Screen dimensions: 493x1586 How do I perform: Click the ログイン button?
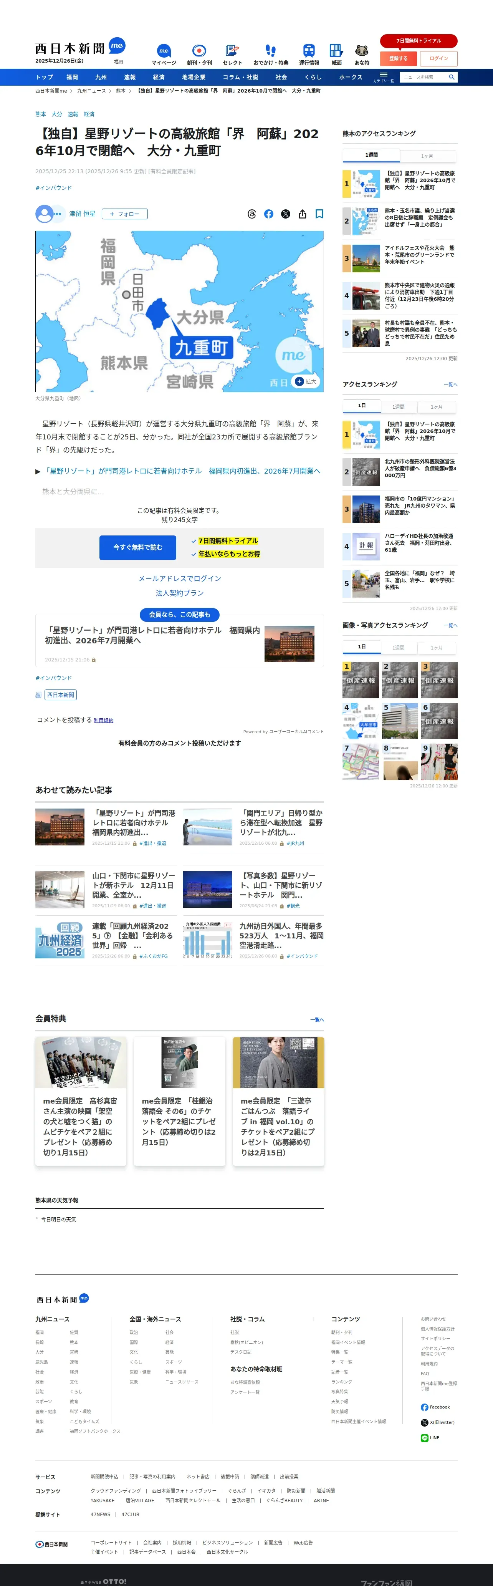[x=439, y=58]
